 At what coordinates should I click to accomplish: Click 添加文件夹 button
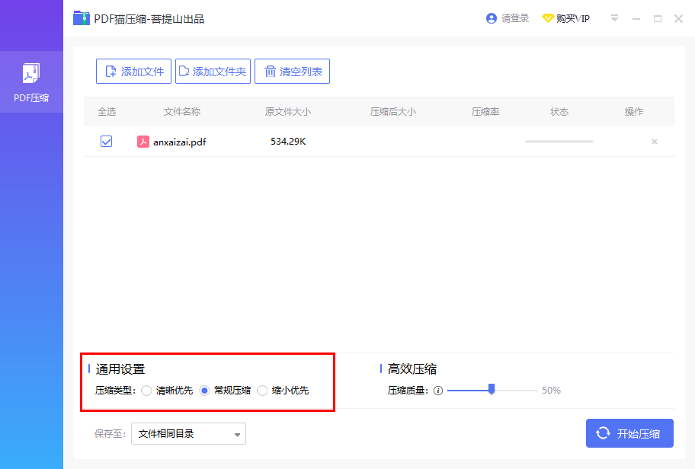click(213, 72)
